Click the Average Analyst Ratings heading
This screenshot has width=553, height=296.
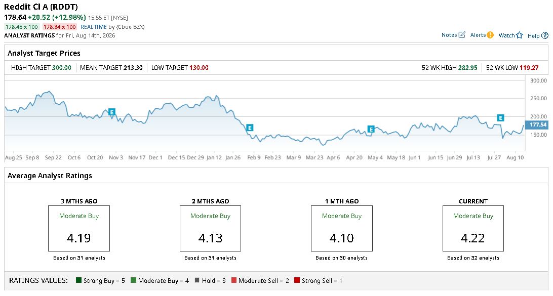click(x=50, y=176)
